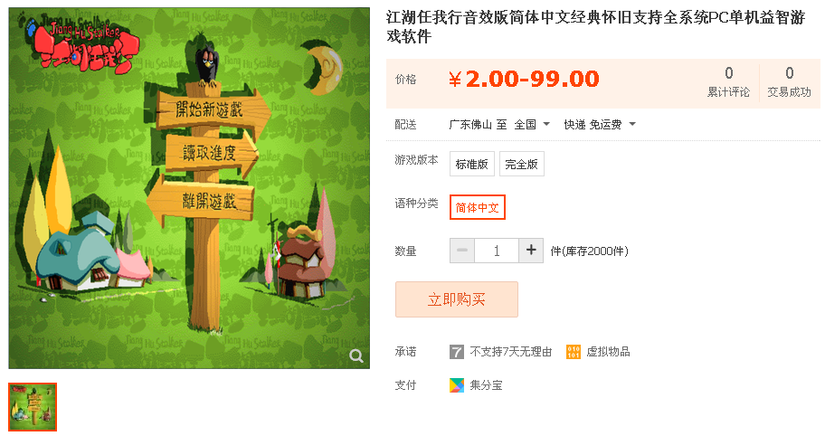Click the 立即购买 buy now button
Screen dimensions: 825x436
[x=457, y=299]
